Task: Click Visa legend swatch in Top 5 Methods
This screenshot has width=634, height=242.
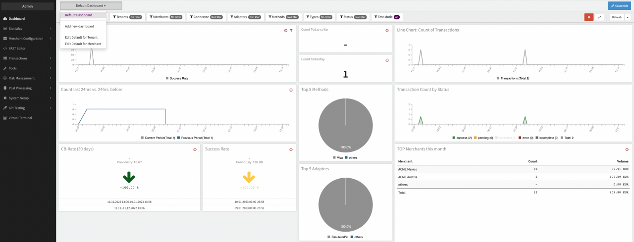Action: [x=335, y=157]
